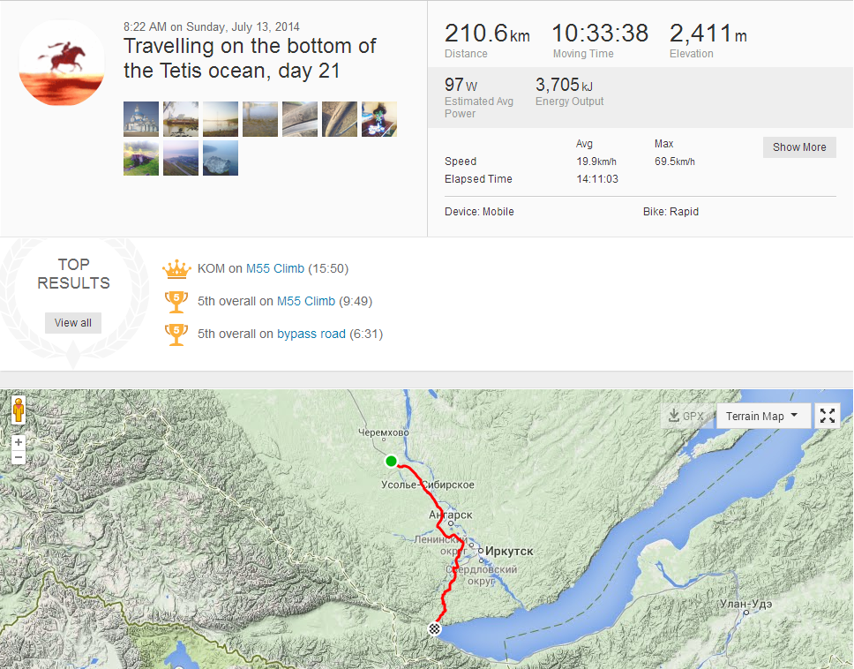Open the 5th overall M55 Climb link

(x=306, y=301)
